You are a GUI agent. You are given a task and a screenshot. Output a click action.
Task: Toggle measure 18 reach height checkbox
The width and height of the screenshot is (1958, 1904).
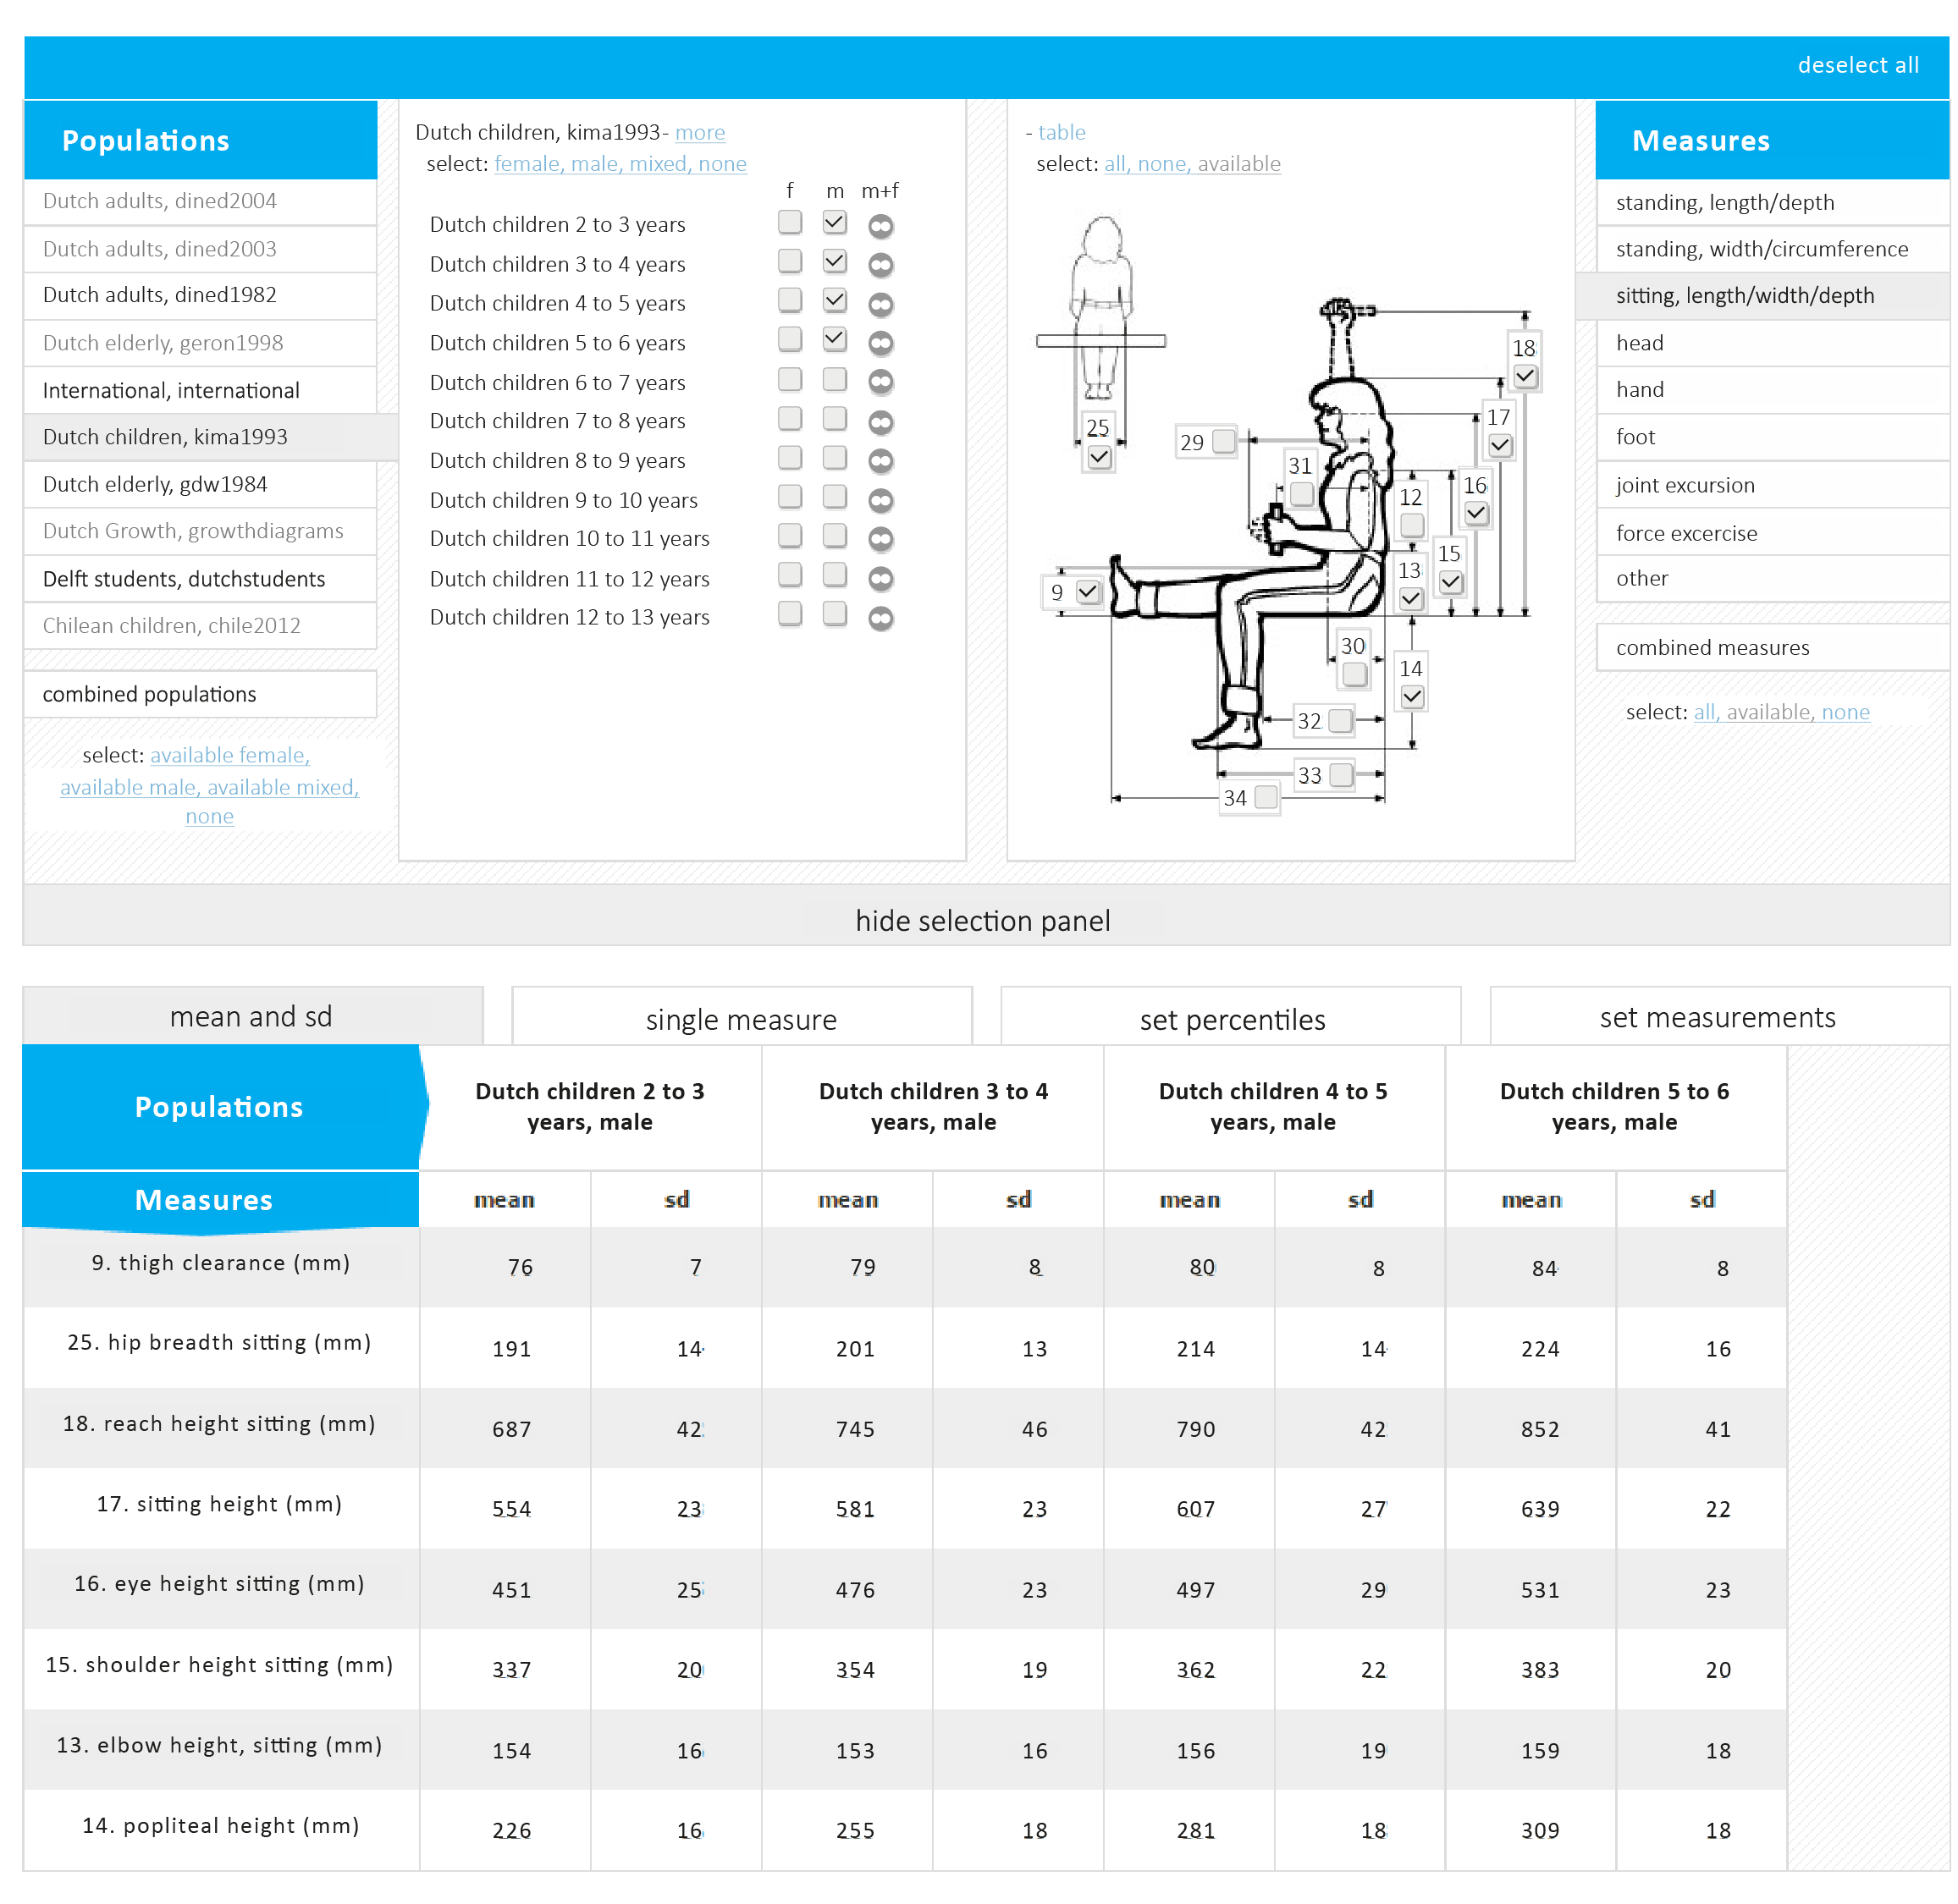pos(1524,376)
